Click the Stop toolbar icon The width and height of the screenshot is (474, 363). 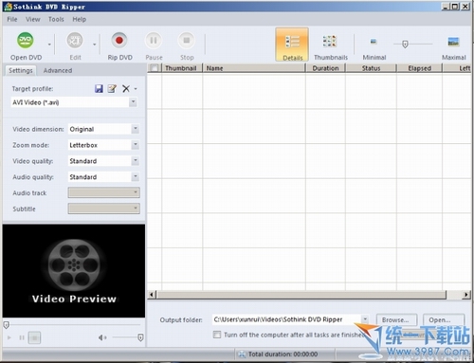(187, 41)
